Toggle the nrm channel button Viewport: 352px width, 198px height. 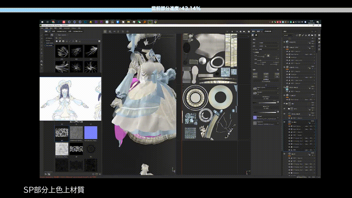(x=266, y=77)
